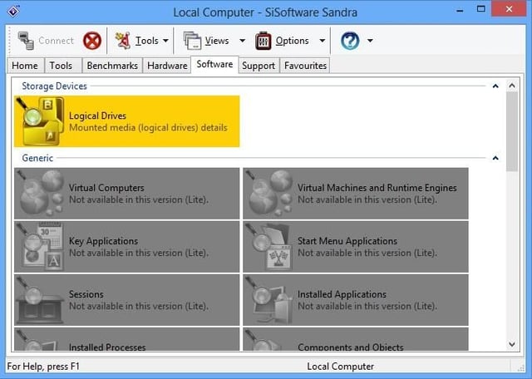Expand the Options dropdown arrow
This screenshot has width=532, height=379.
[323, 41]
